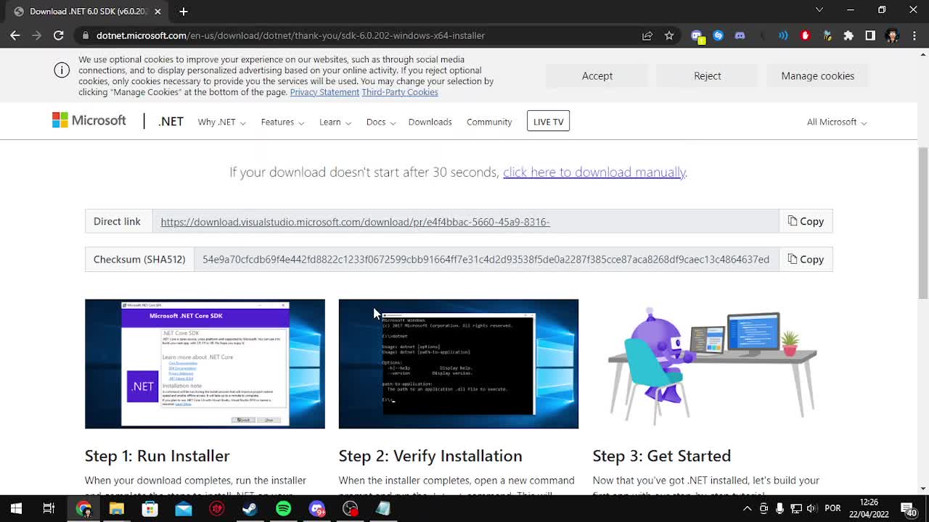Reload the page with the refresh icon
The height and width of the screenshot is (522, 929).
tap(59, 36)
